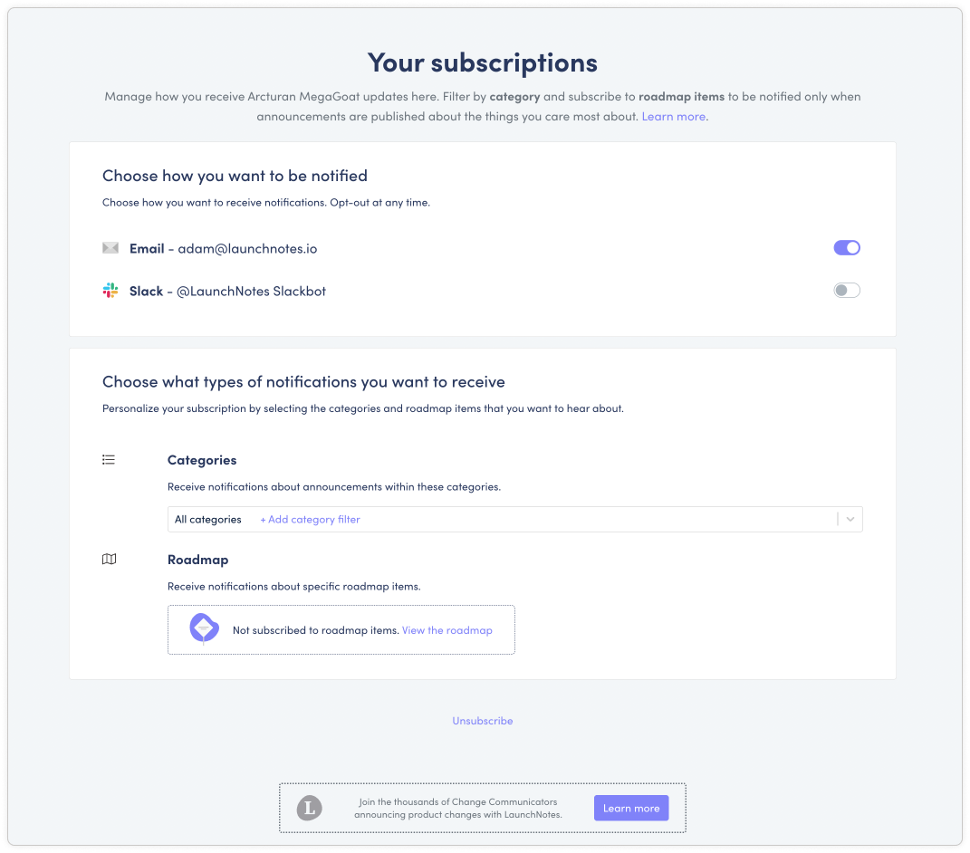Click the purple Learn more button
This screenshot has width=970, height=853.
click(x=631, y=808)
